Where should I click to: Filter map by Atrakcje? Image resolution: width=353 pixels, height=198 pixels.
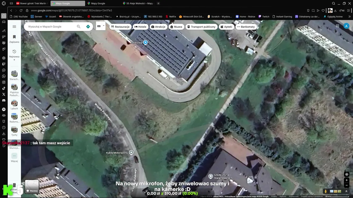click(x=158, y=27)
